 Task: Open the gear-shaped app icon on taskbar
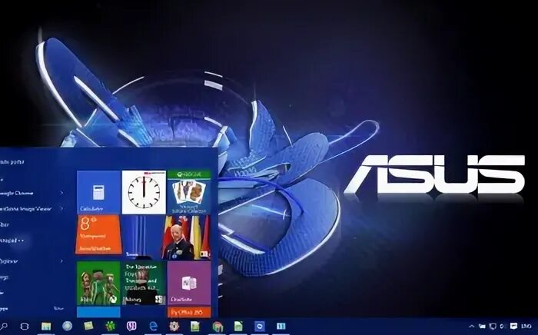[x=174, y=326]
